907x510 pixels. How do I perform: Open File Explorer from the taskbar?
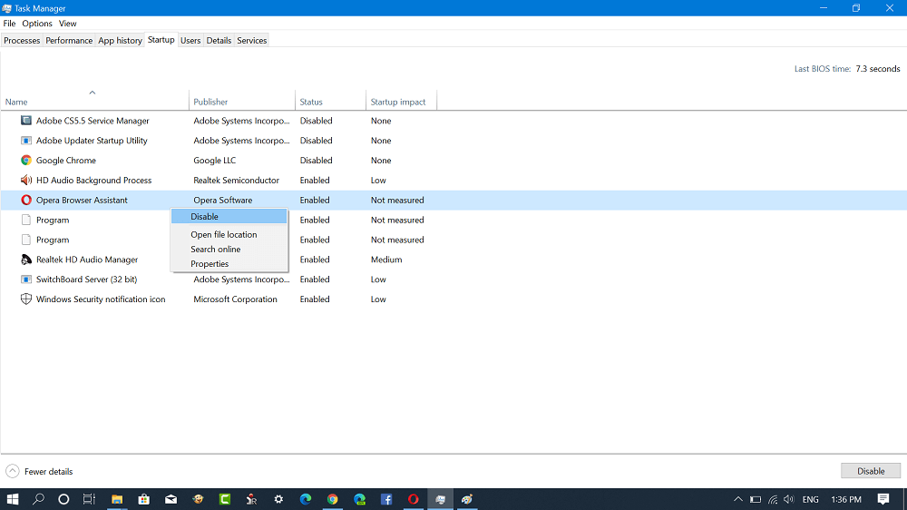(117, 499)
